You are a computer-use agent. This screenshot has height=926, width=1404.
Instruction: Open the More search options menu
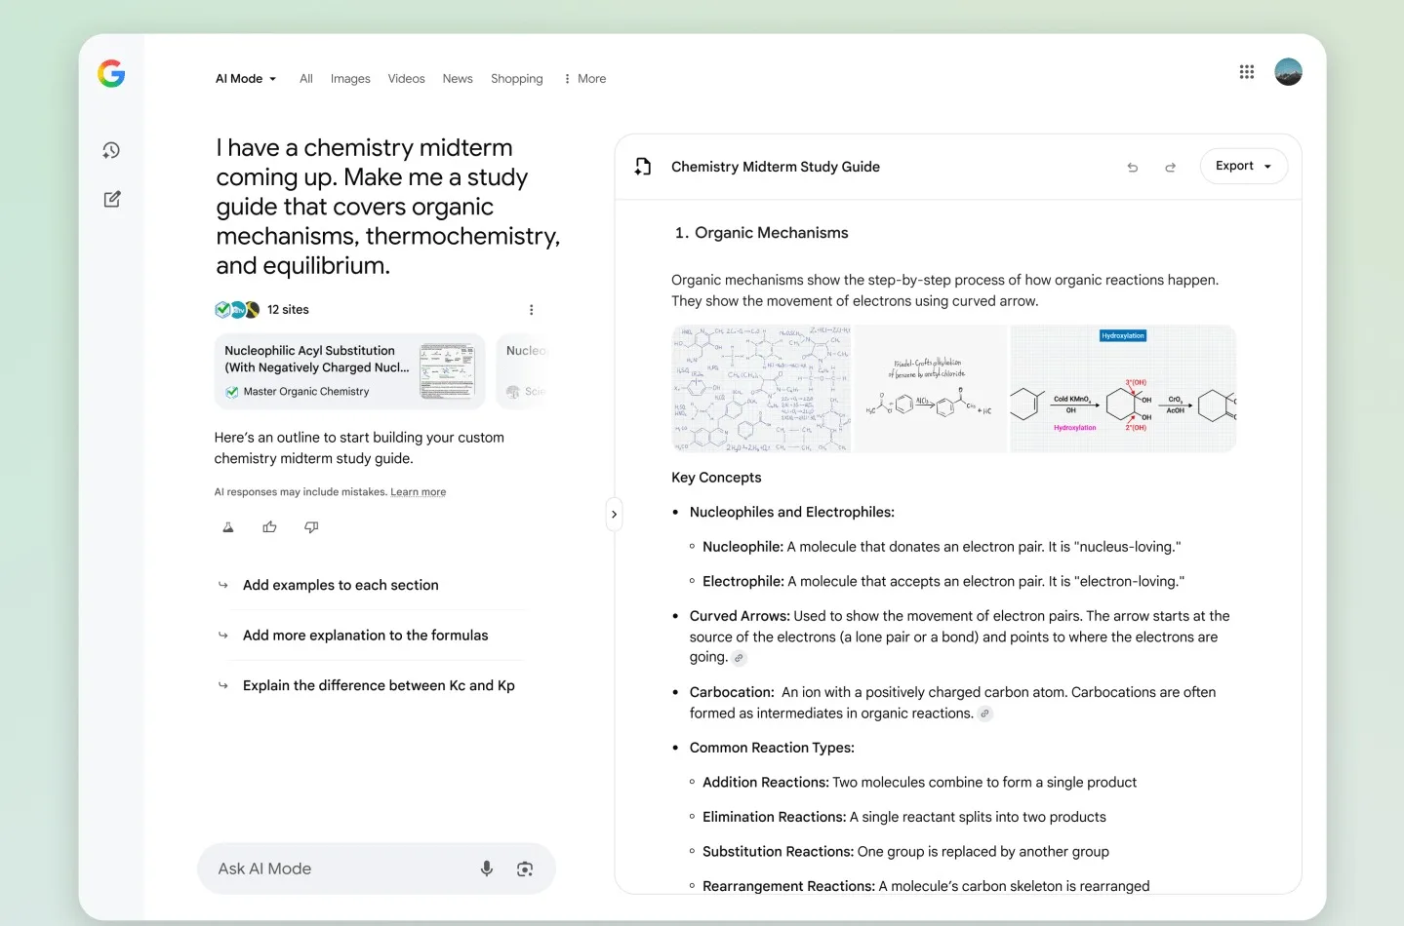(585, 79)
